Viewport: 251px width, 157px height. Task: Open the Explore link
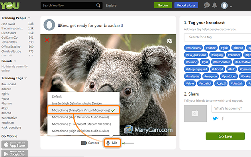[x=111, y=6]
